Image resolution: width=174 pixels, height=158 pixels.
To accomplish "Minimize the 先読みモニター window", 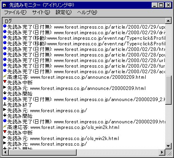I will 154,5.
